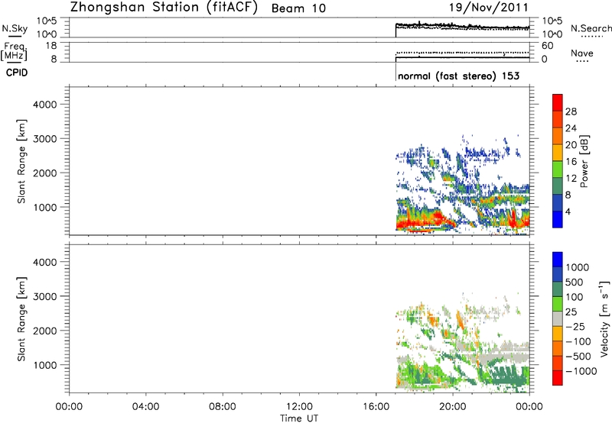Select the "Freq. [MHz]" axis label

pyautogui.click(x=14, y=52)
